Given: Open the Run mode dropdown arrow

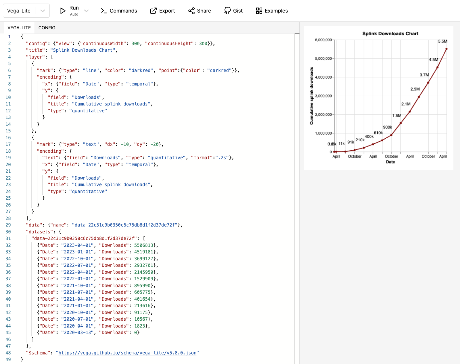Looking at the screenshot, I should coord(87,11).
